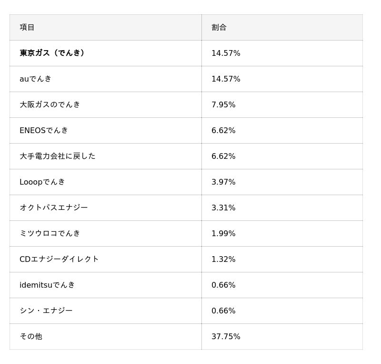Click the 大阪ガスのでんき cell
The width and height of the screenshot is (381, 364).
(x=50, y=104)
